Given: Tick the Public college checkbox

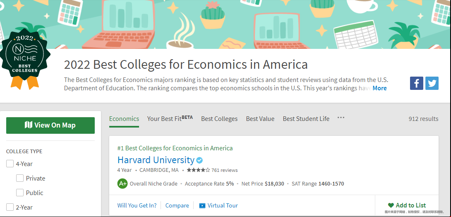Looking at the screenshot, I should 20,193.
